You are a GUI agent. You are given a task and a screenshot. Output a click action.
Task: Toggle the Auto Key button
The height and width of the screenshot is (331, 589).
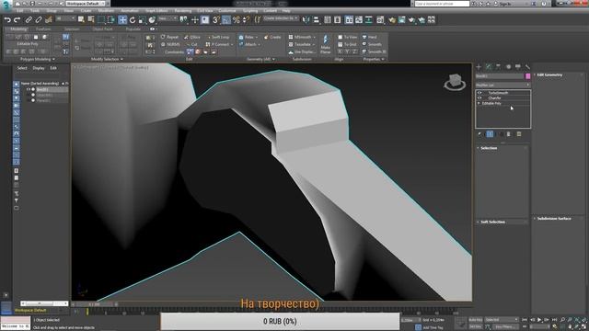476,320
